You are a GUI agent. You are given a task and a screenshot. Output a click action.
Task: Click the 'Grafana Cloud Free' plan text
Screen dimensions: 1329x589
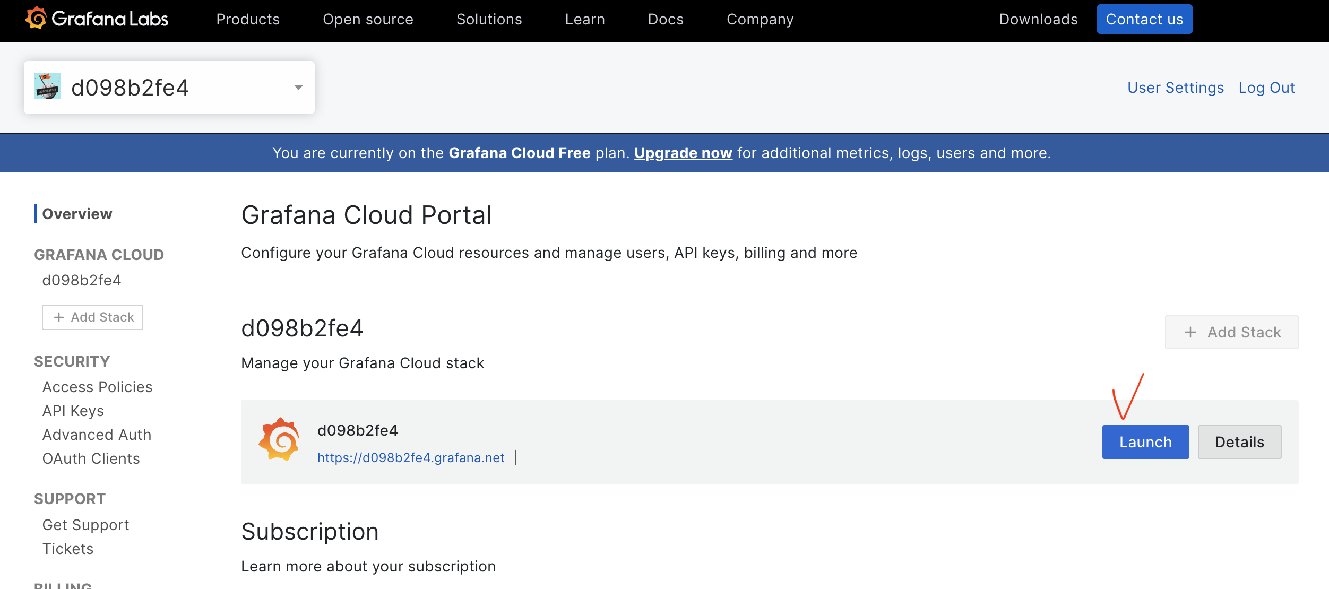click(x=519, y=153)
